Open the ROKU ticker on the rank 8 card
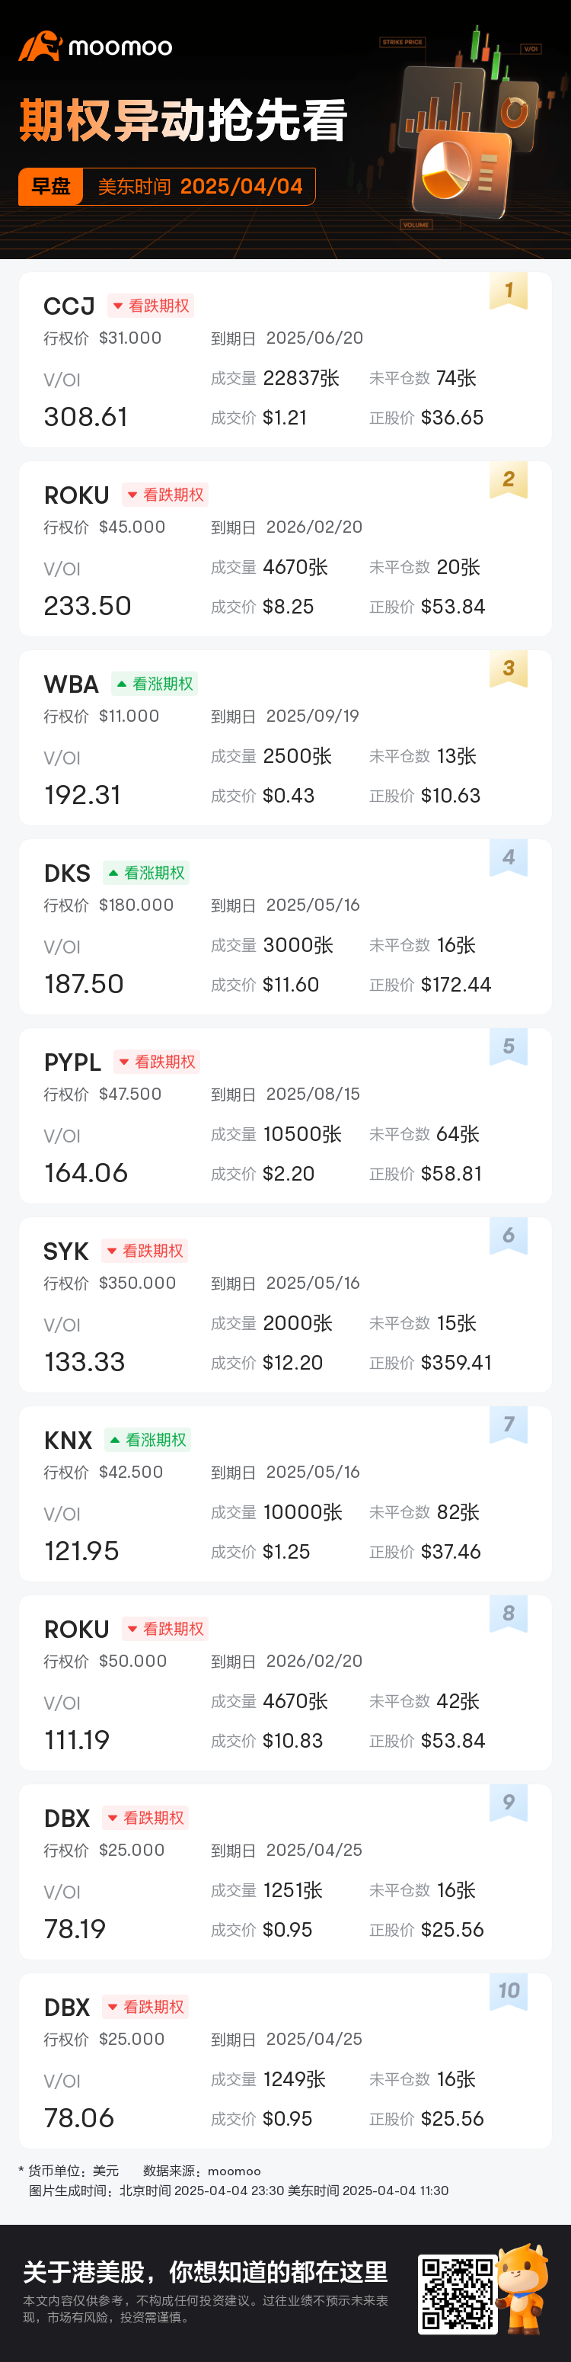 pyautogui.click(x=76, y=1630)
